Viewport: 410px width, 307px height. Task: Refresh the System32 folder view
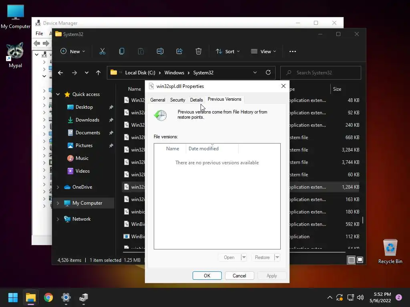point(268,73)
